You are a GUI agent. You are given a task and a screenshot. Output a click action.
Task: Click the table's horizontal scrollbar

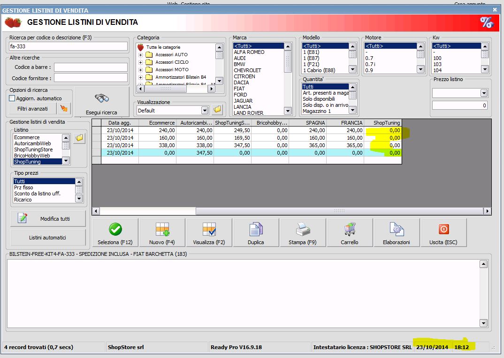point(291,211)
